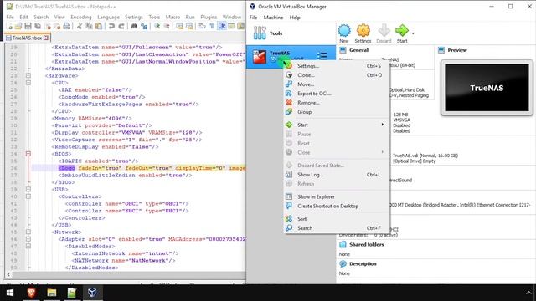The height and width of the screenshot is (301, 536).
Task: Click the left arrow of Notepad++ horizontal scrollbar
Action: coord(8,274)
